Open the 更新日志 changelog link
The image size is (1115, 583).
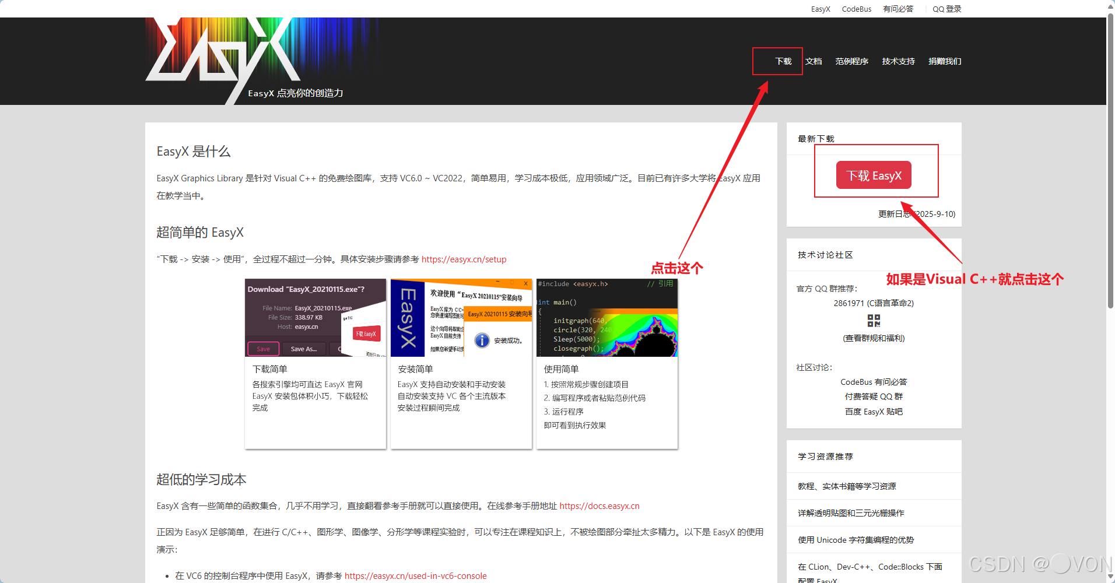point(917,214)
